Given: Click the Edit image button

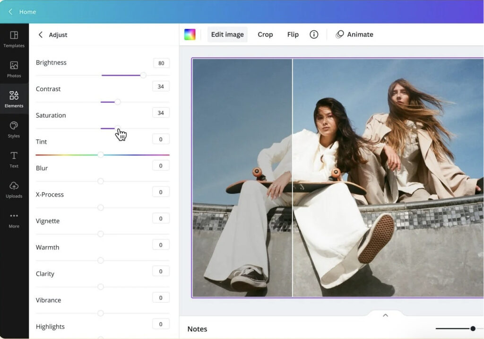Looking at the screenshot, I should pyautogui.click(x=227, y=34).
